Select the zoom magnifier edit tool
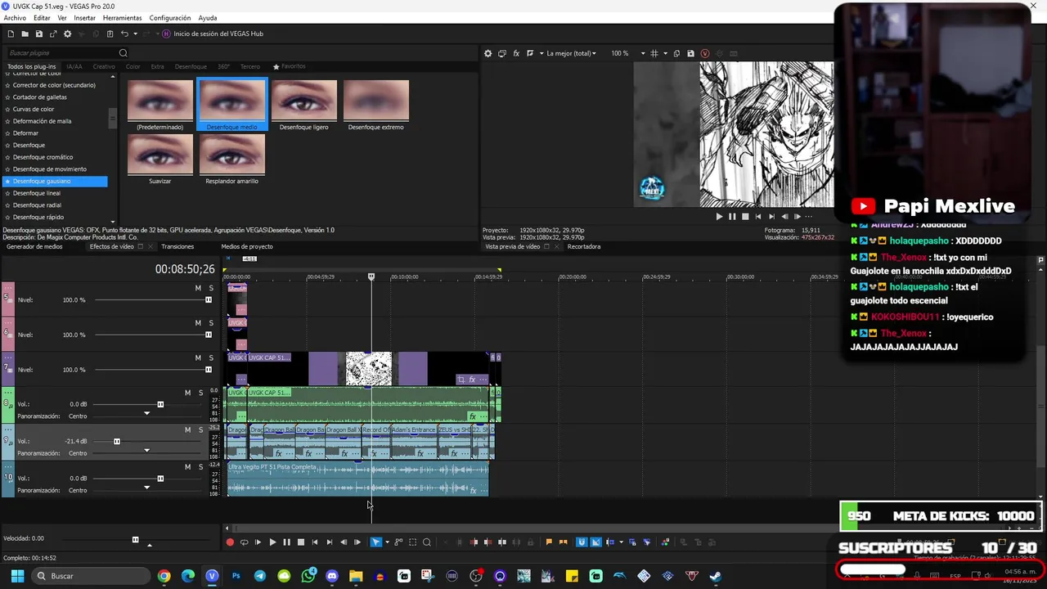Screen dimensions: 1047x589 click(426, 542)
